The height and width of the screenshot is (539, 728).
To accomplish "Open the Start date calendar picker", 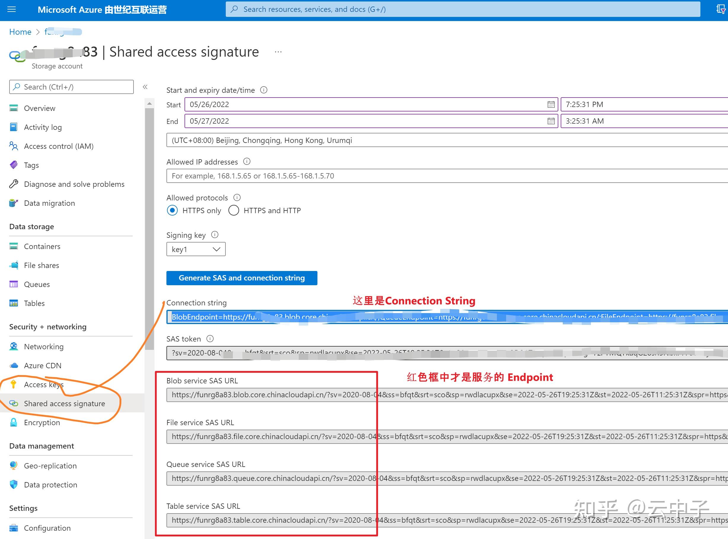I will click(x=551, y=104).
